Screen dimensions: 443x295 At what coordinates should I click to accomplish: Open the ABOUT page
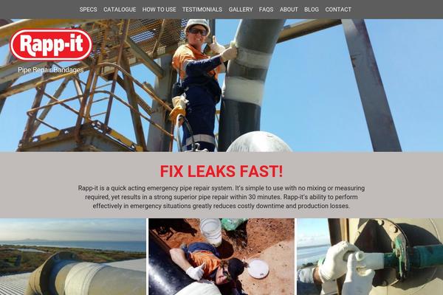click(x=289, y=10)
